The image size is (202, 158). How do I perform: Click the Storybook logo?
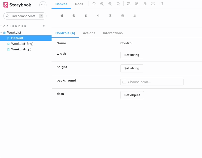coord(17,5)
